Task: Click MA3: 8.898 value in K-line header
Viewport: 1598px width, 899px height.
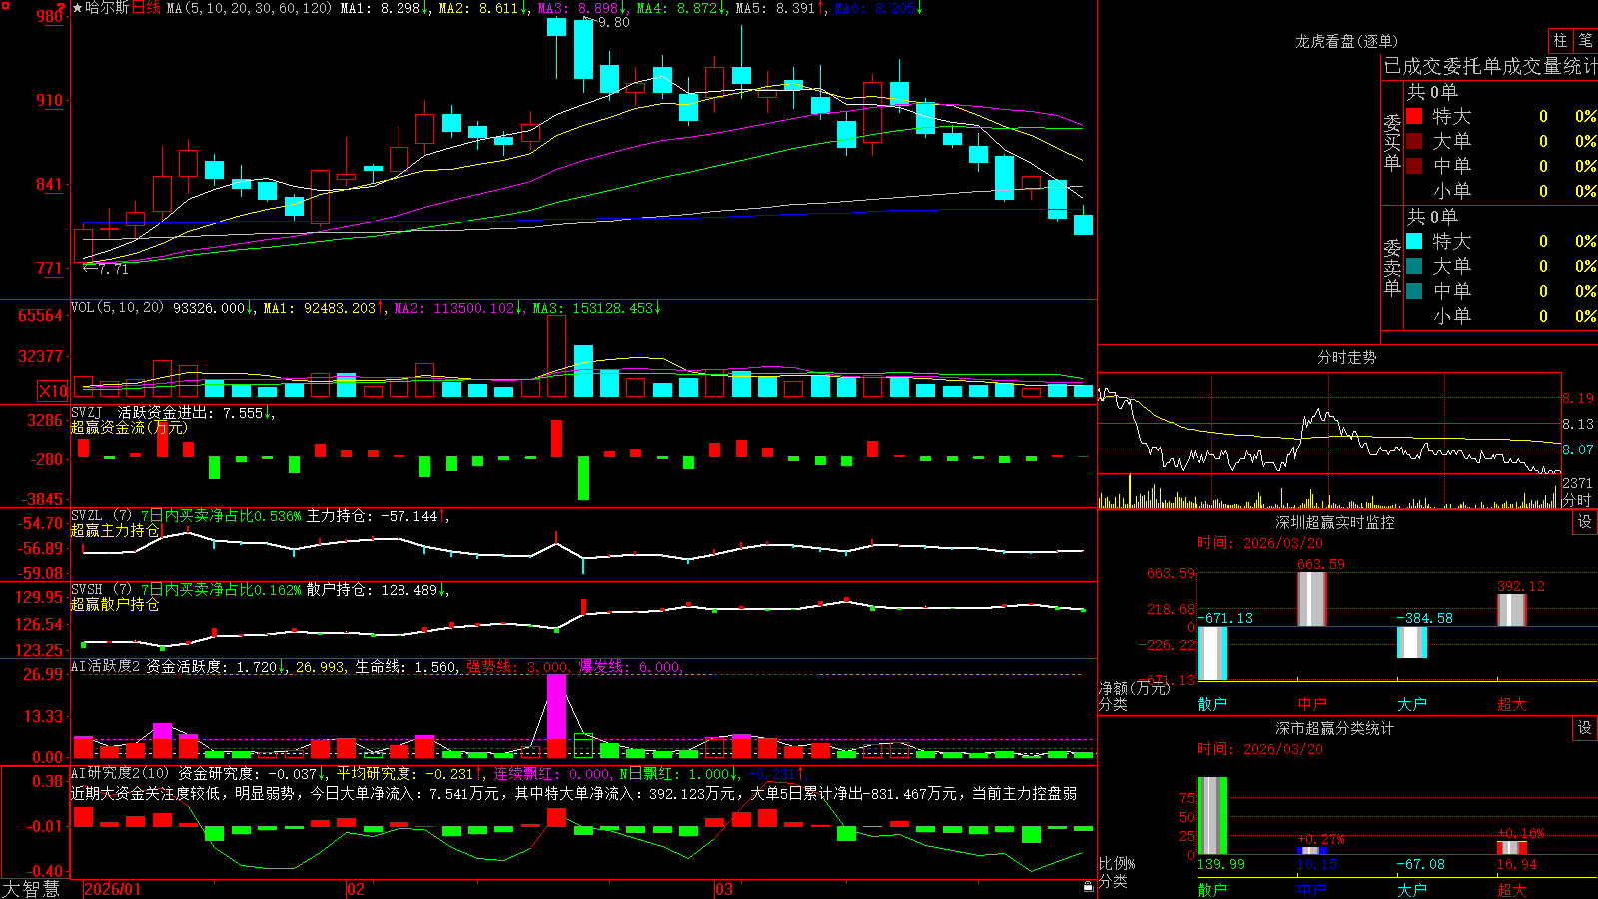Action: 583,8
